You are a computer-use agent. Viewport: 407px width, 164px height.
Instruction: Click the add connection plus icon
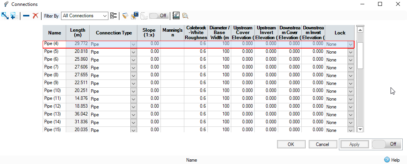pos(13,16)
